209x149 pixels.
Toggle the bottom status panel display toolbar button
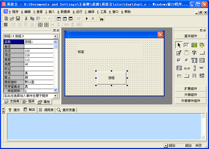[64, 18]
